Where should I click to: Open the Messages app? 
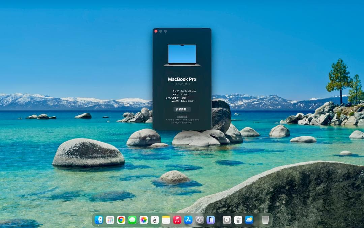(x=132, y=220)
